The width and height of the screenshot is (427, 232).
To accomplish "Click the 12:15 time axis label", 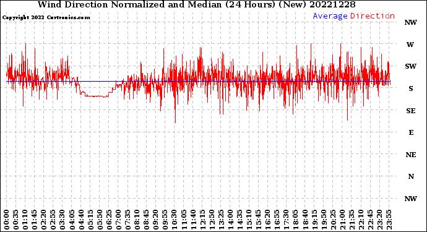I will pyautogui.click(x=202, y=220).
